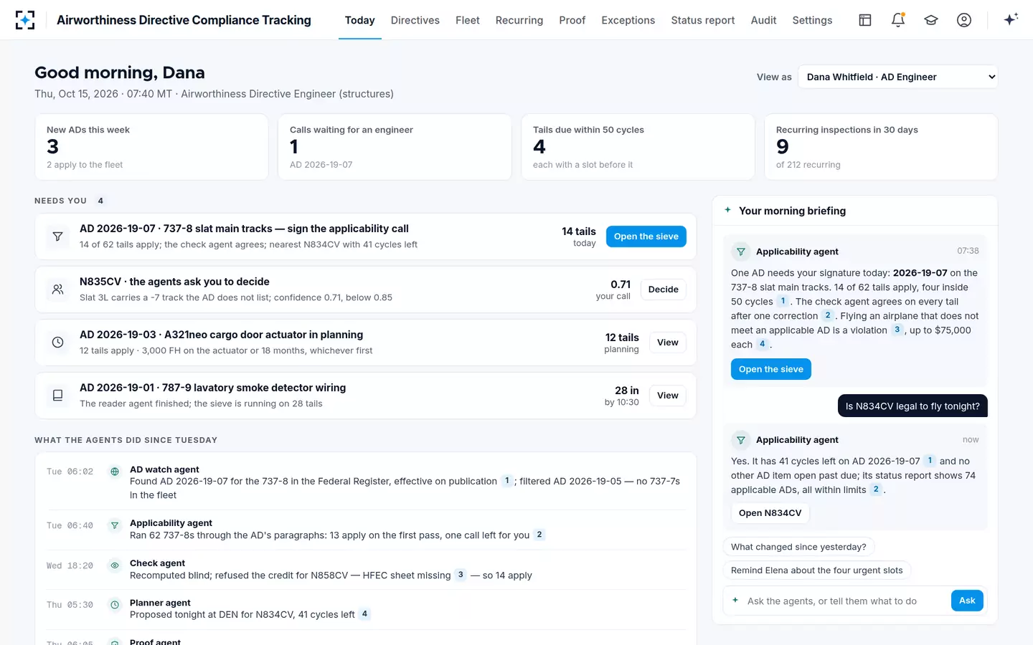Open the Settings tab

point(812,20)
